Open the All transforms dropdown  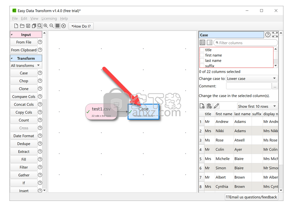click(26, 66)
